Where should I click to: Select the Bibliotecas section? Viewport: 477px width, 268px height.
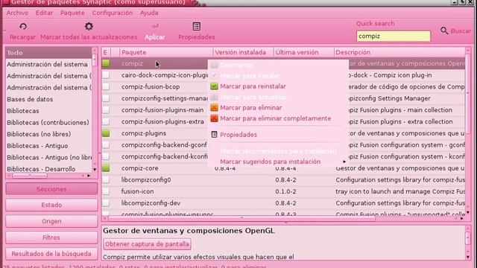pos(48,111)
